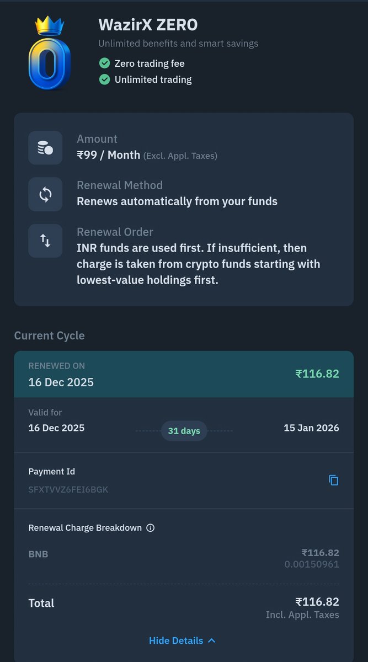
Task: Select the BNB charge breakdown row
Action: click(184, 558)
